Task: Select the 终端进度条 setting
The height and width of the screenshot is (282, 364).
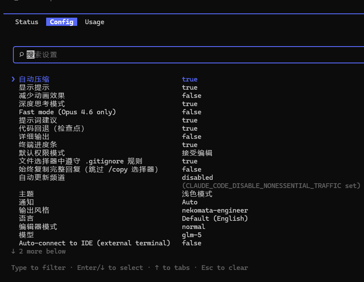Action: pyautogui.click(x=38, y=144)
